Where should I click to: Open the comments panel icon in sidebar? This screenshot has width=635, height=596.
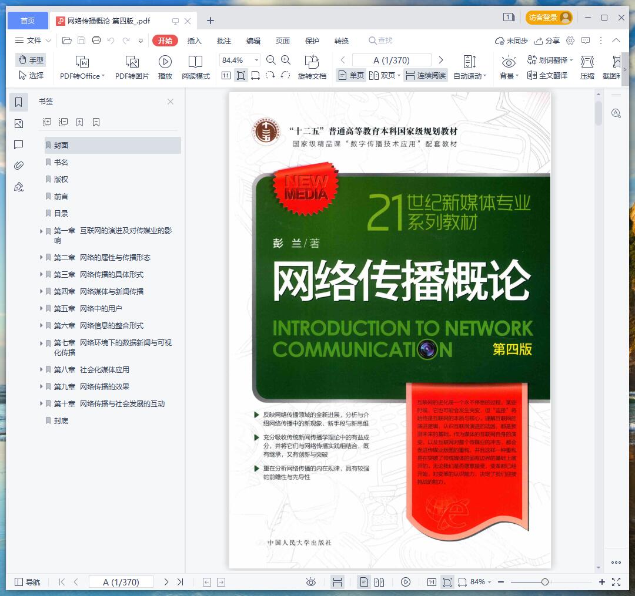point(19,145)
